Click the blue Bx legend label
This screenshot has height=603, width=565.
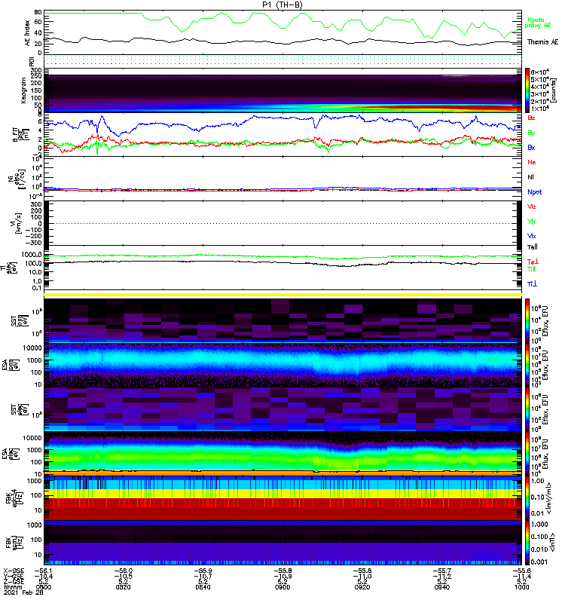[x=531, y=148]
